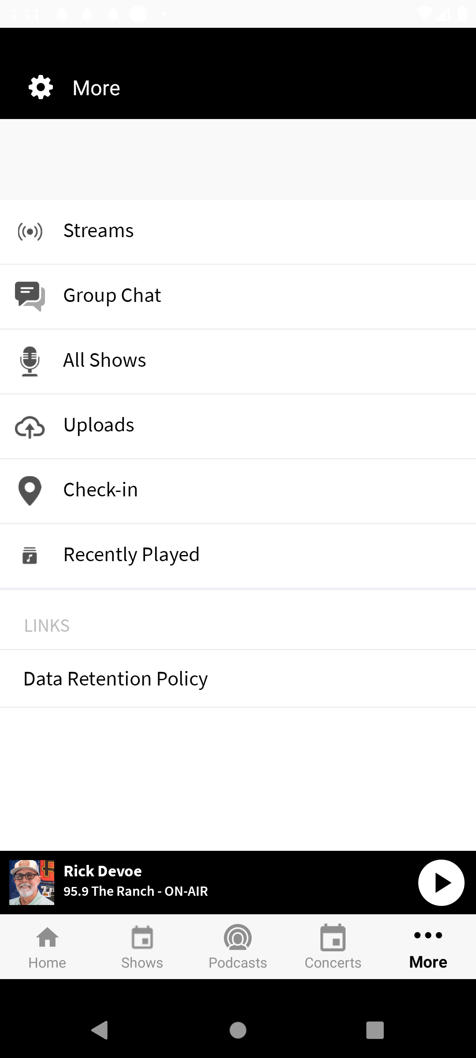Open Rick Devoe now-playing title

click(103, 871)
